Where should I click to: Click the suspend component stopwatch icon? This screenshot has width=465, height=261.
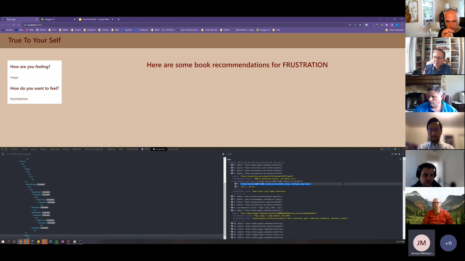(392, 154)
